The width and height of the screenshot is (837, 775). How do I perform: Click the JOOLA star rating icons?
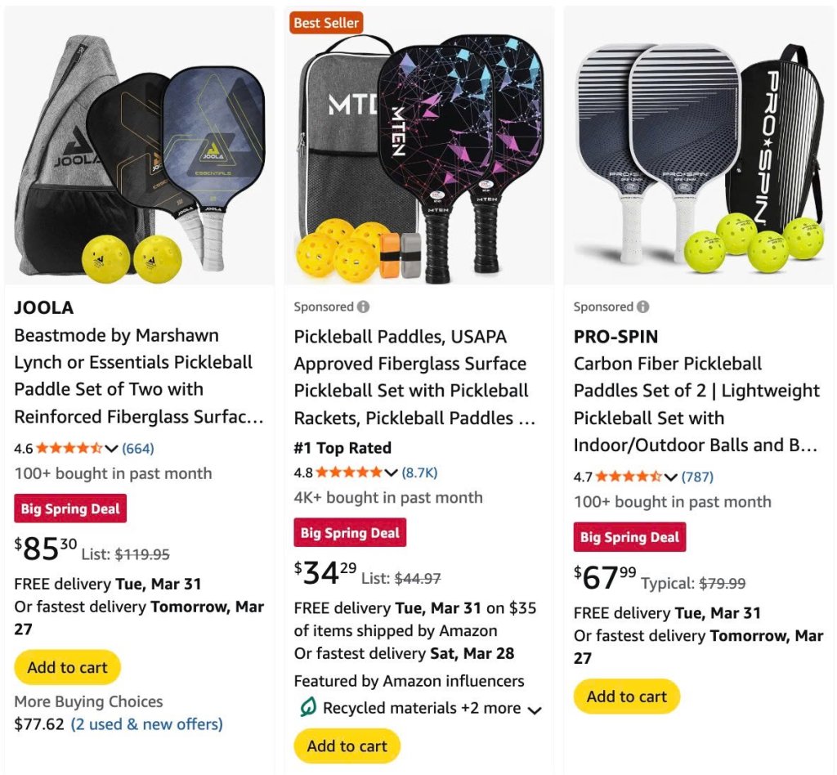(x=69, y=448)
